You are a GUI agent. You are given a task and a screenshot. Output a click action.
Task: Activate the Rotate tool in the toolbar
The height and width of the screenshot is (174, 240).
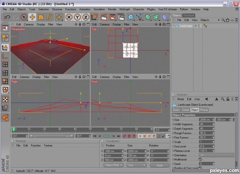pos(49,17)
